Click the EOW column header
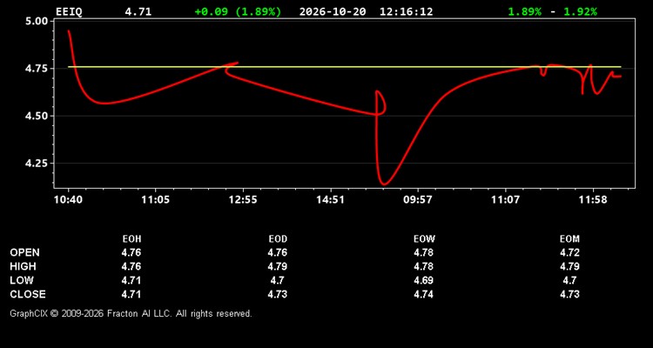Screen dimensions: 653x348 [424, 239]
